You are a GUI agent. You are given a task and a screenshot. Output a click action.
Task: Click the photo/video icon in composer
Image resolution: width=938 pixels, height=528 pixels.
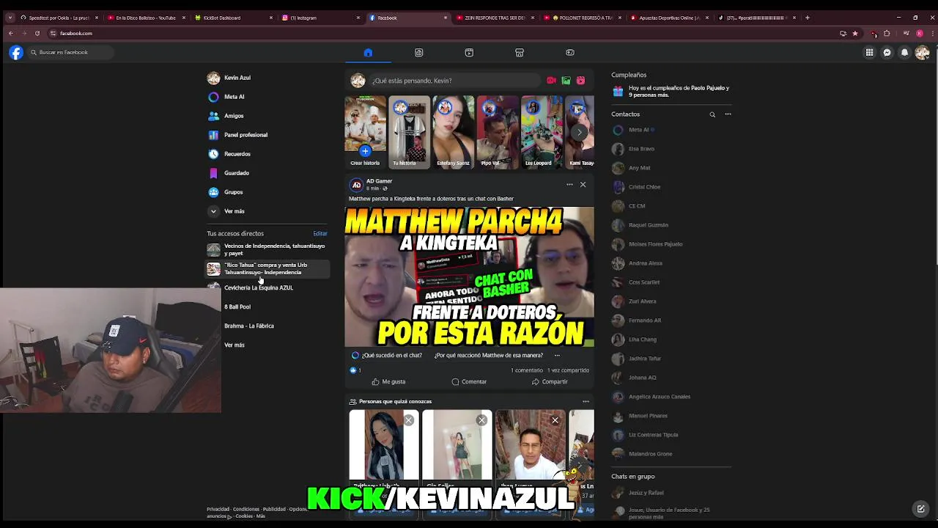coord(566,81)
